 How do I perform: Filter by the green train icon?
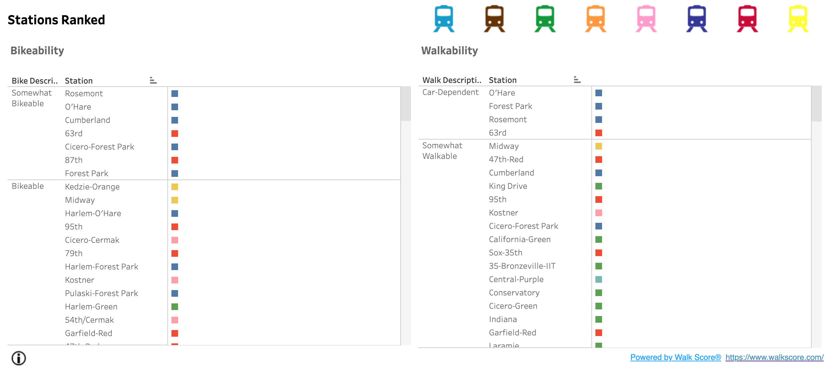click(545, 19)
